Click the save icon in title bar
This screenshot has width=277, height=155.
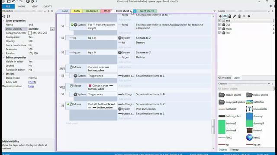(9, 1)
